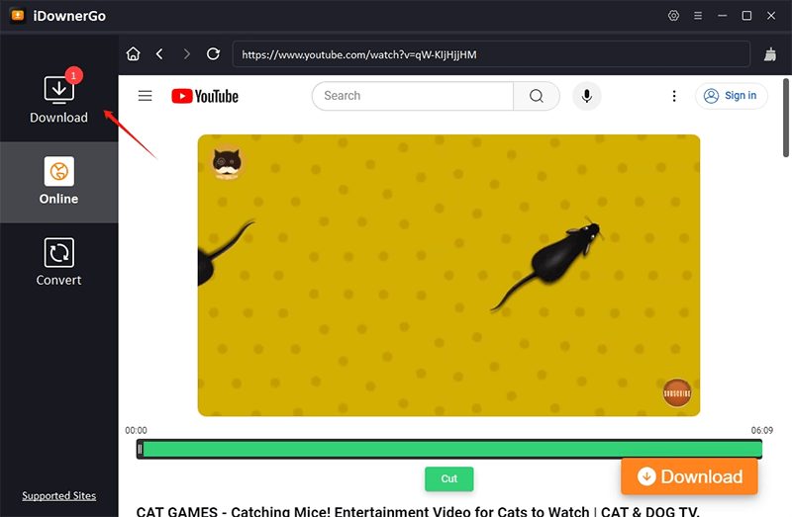The width and height of the screenshot is (792, 517).
Task: Click the channel cat avatar watermark
Action: (x=227, y=162)
